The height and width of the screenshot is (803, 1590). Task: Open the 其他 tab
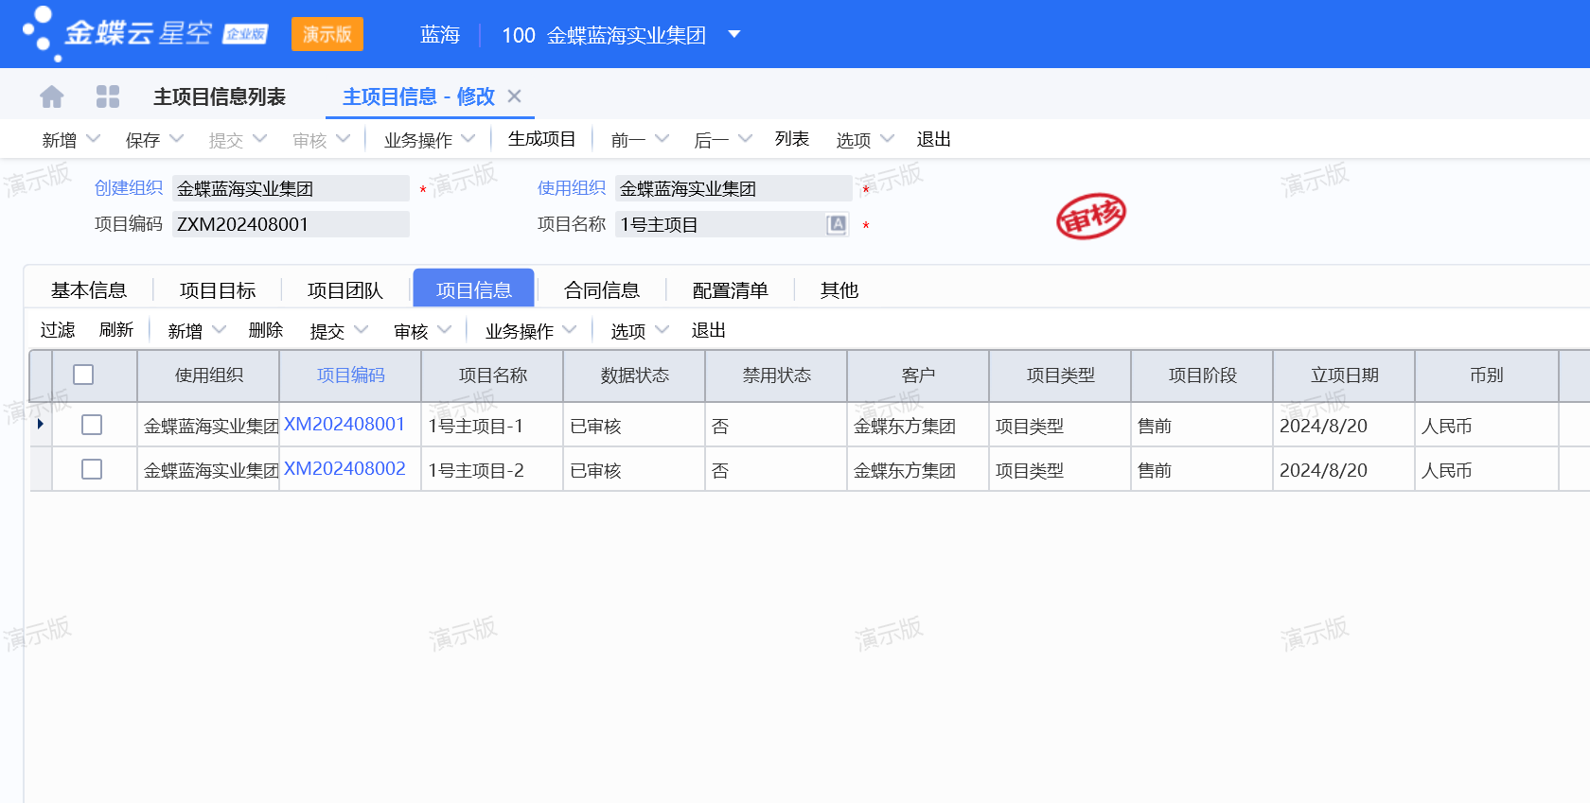click(839, 290)
